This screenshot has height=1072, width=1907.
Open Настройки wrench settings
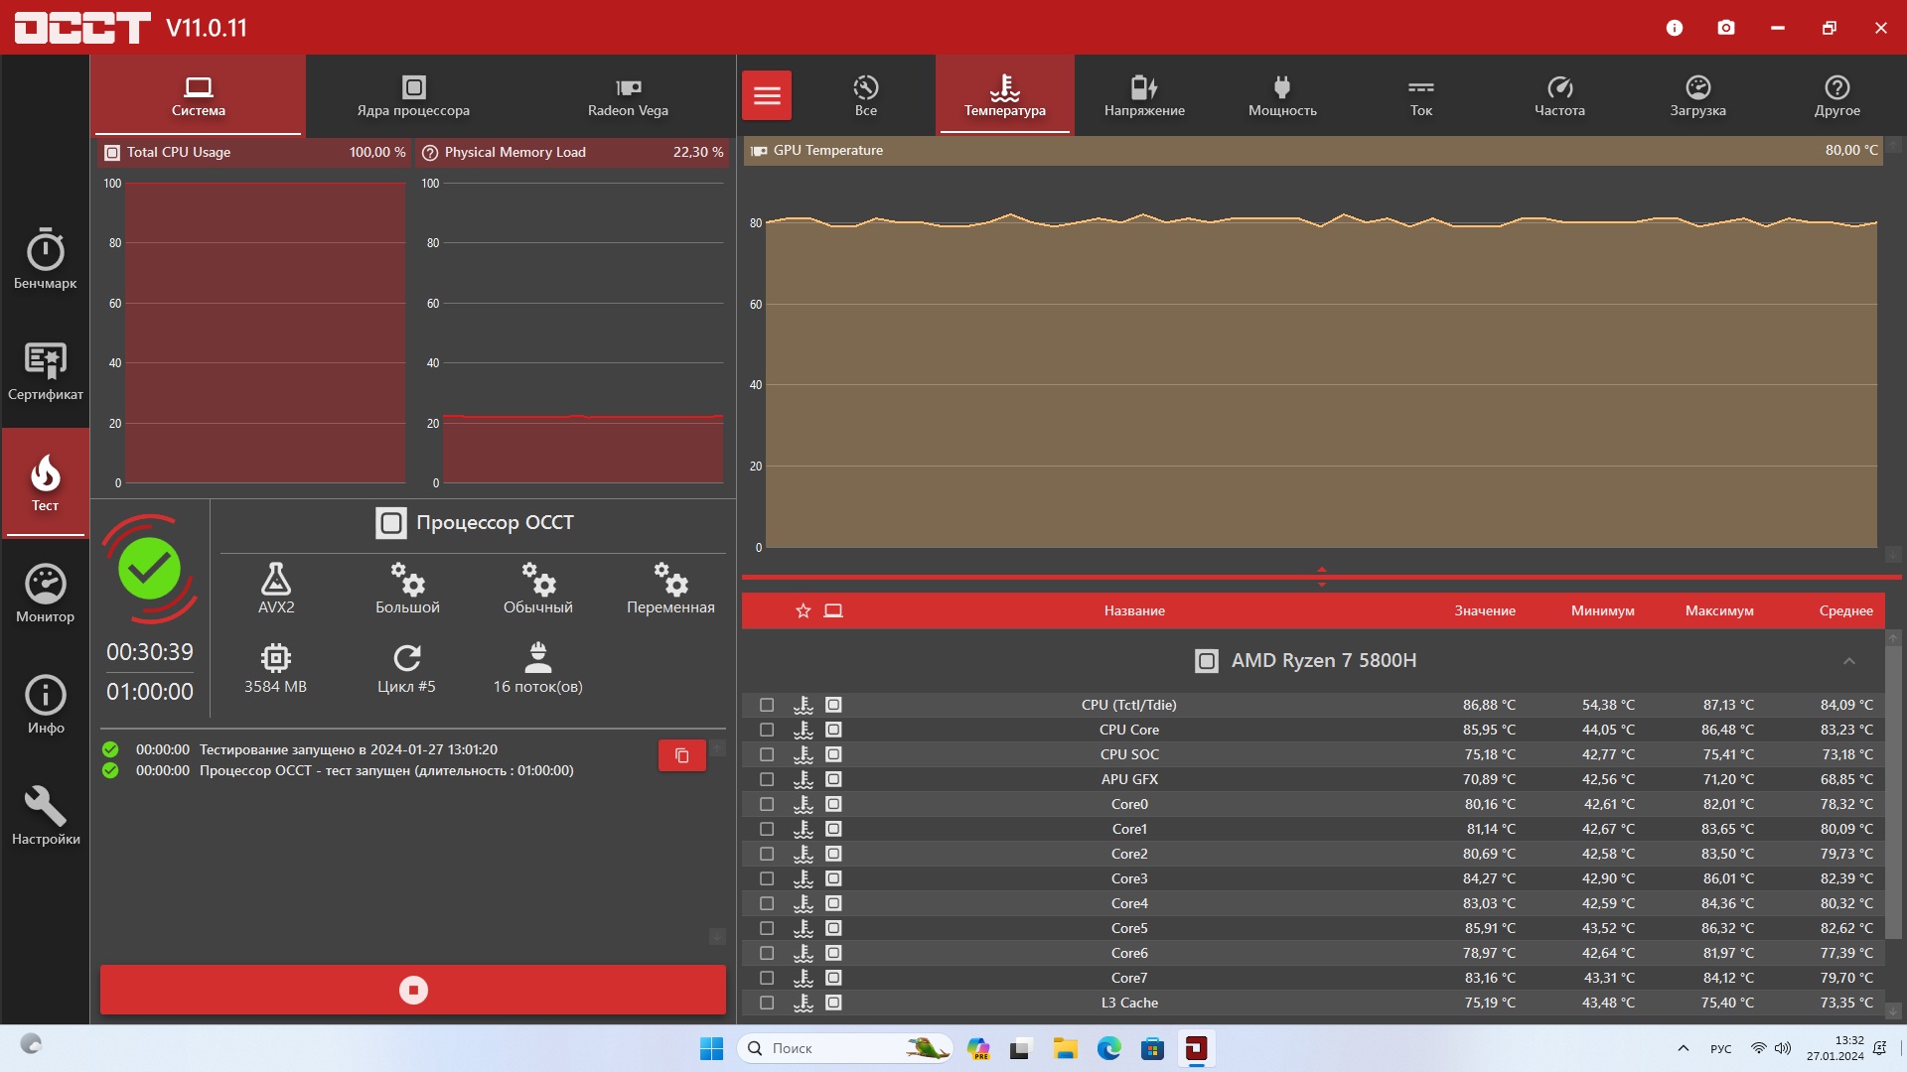coord(45,816)
